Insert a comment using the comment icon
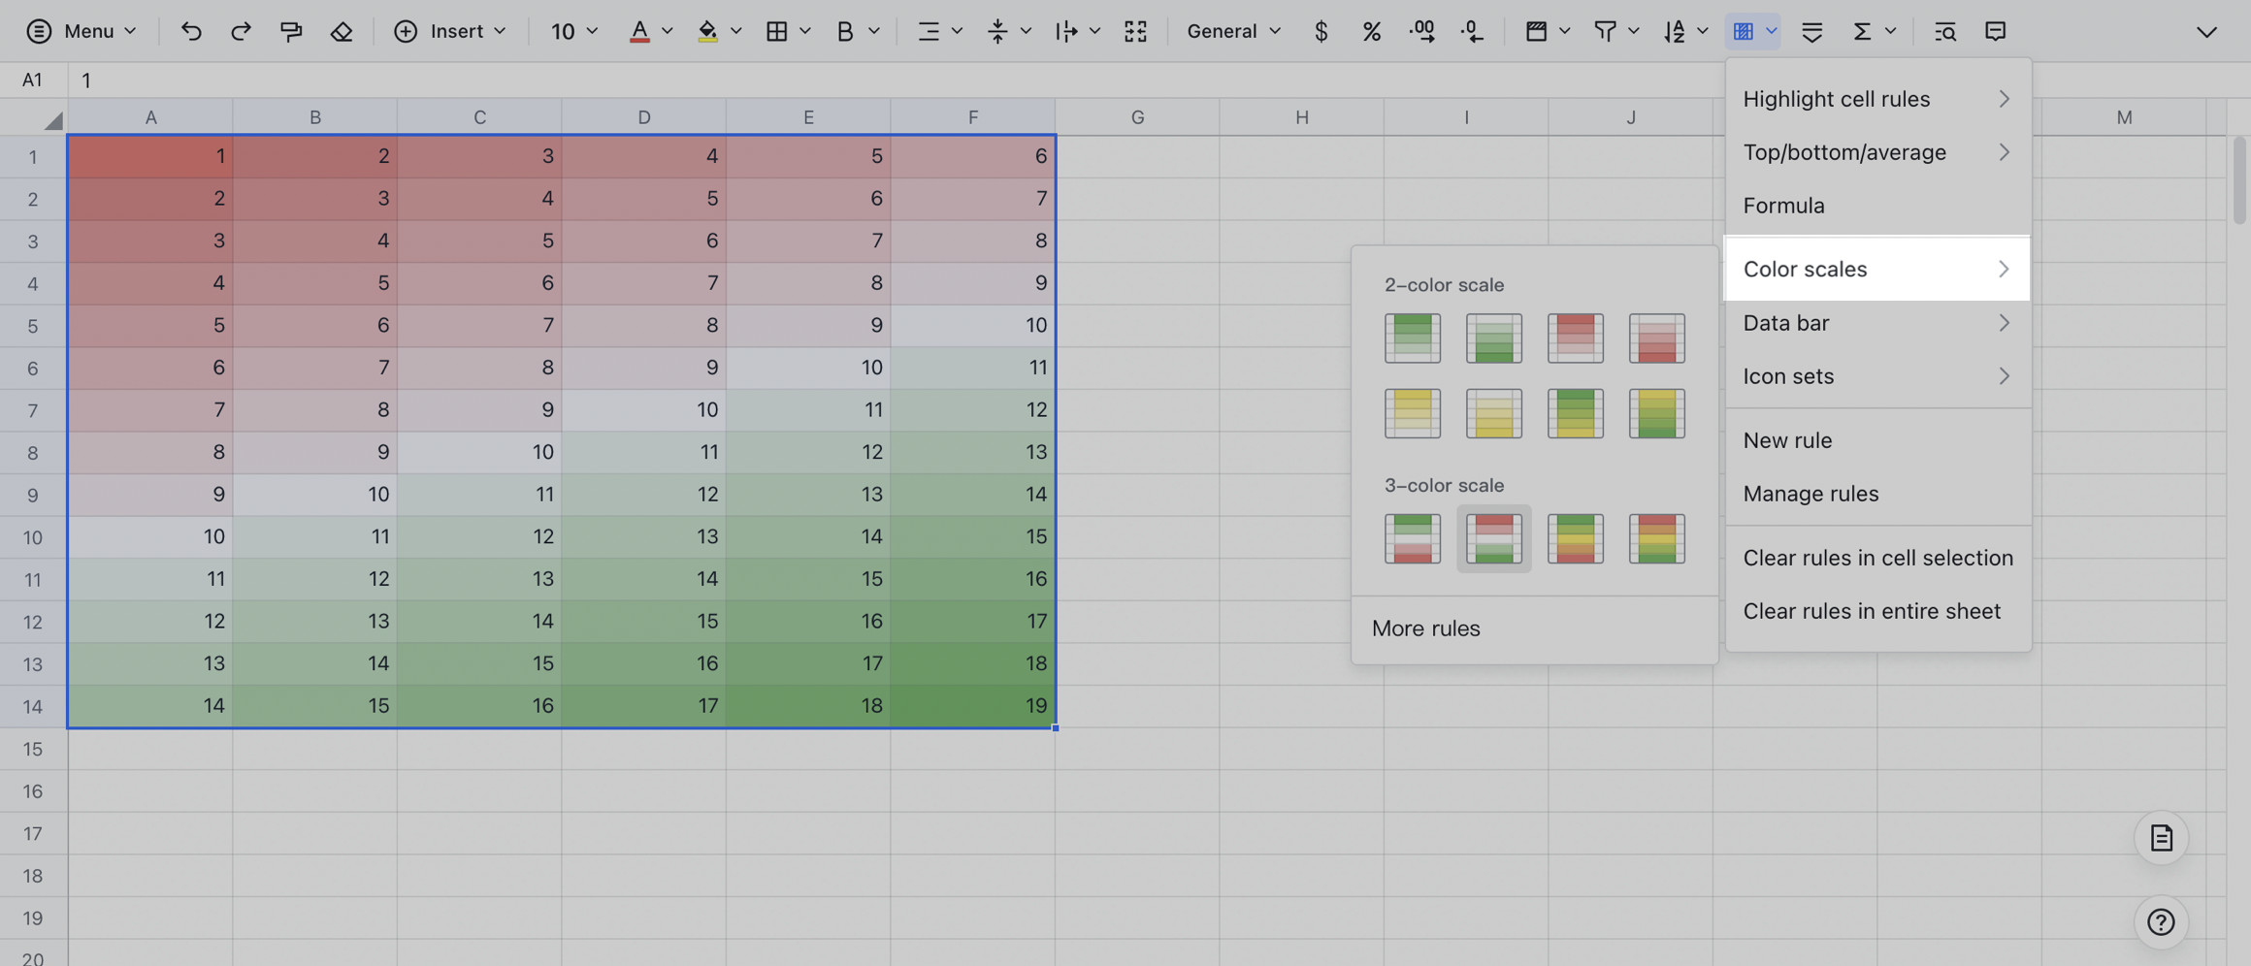This screenshot has width=2251, height=966. coord(1996,31)
